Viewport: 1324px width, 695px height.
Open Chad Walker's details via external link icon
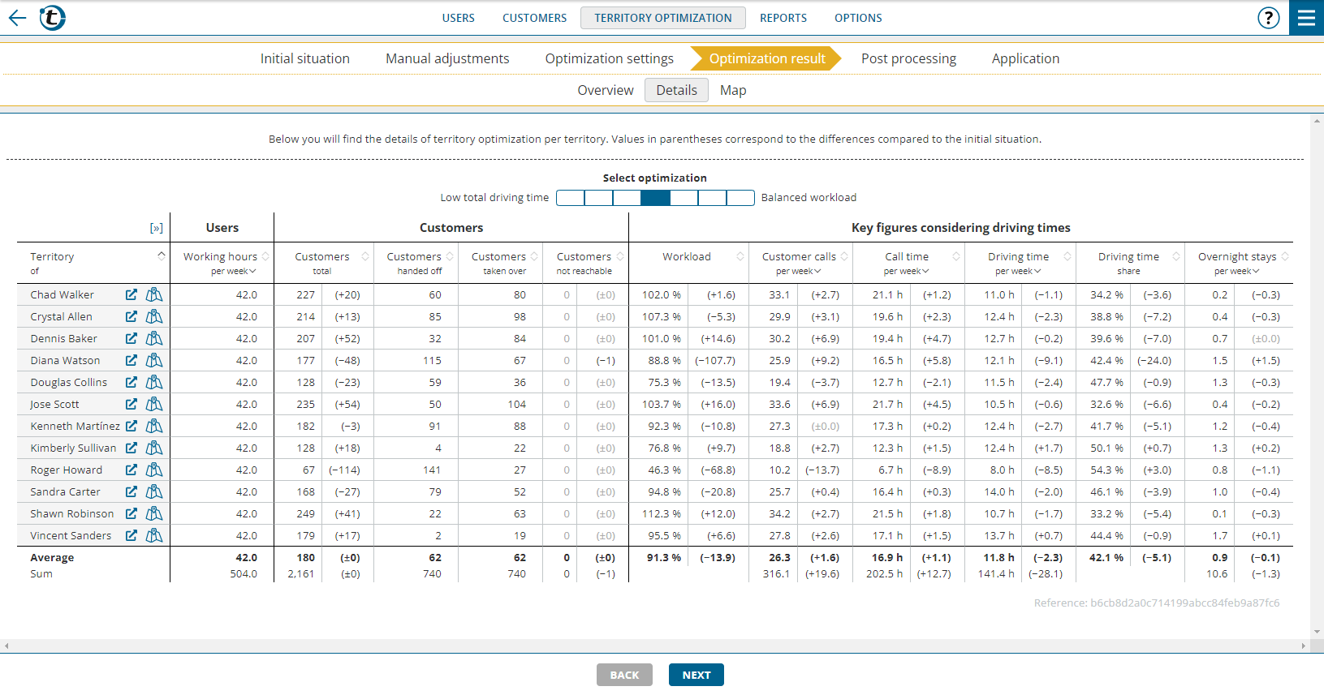click(132, 294)
